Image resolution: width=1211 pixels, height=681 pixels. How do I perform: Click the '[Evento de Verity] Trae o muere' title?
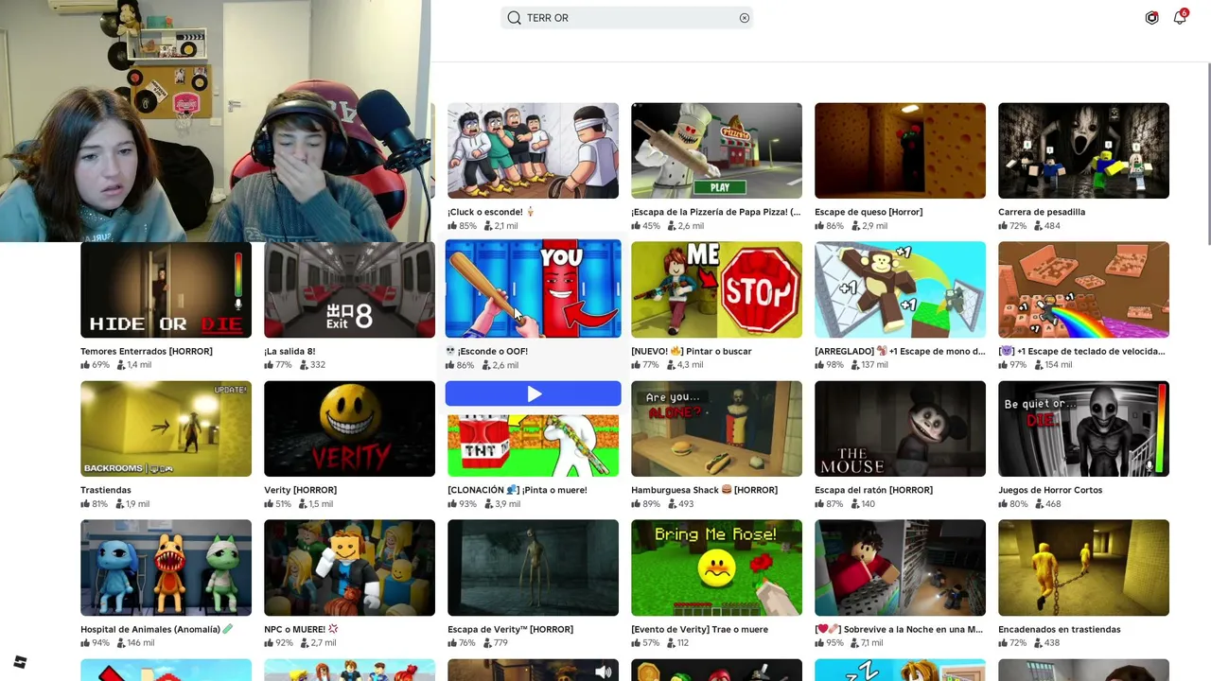[699, 629]
